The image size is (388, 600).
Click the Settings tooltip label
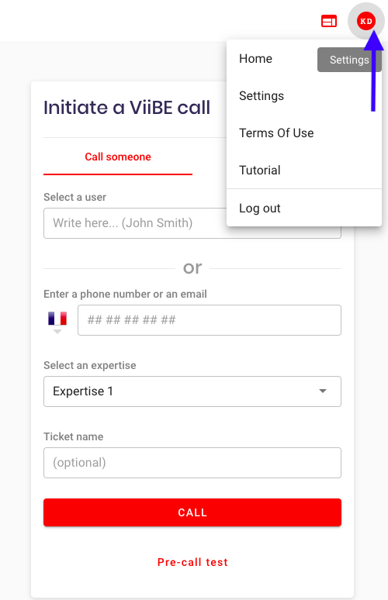click(x=349, y=60)
